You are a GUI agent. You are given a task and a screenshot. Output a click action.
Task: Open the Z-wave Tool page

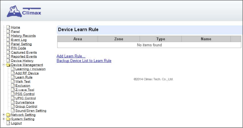point(25,90)
